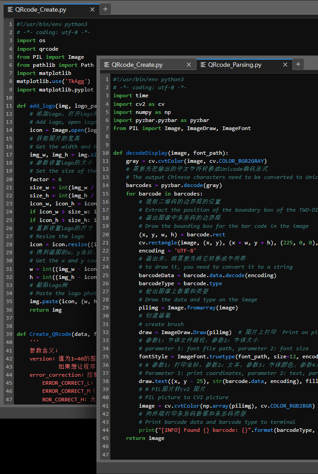This screenshot has width=318, height=474.
Task: Click "matplotlib.use('TkAgg')" line
Action: 53,81
